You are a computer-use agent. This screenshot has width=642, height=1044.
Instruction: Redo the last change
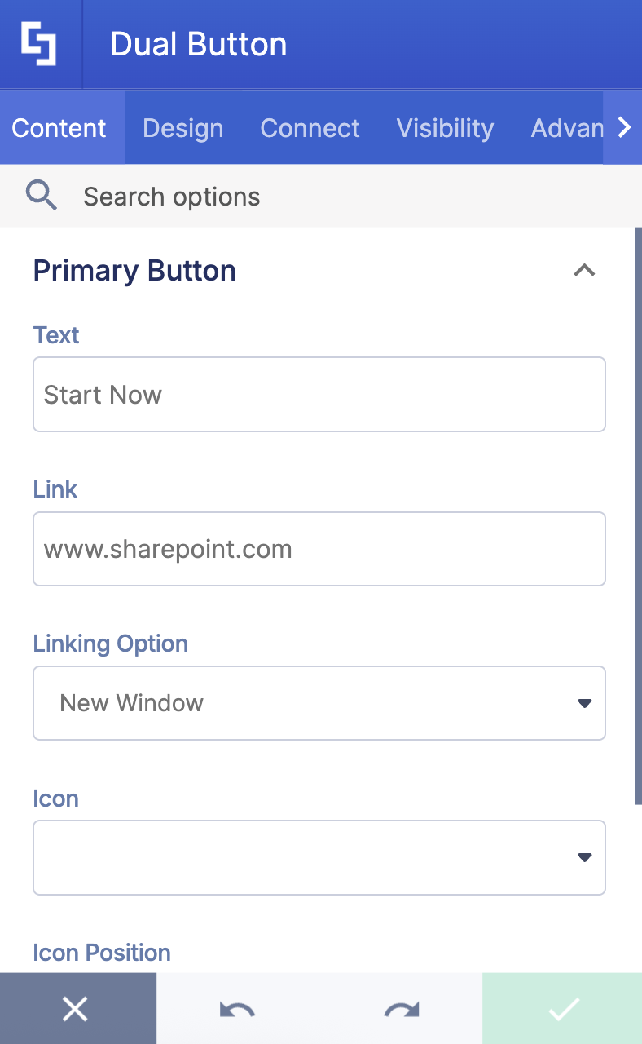[x=401, y=1009]
